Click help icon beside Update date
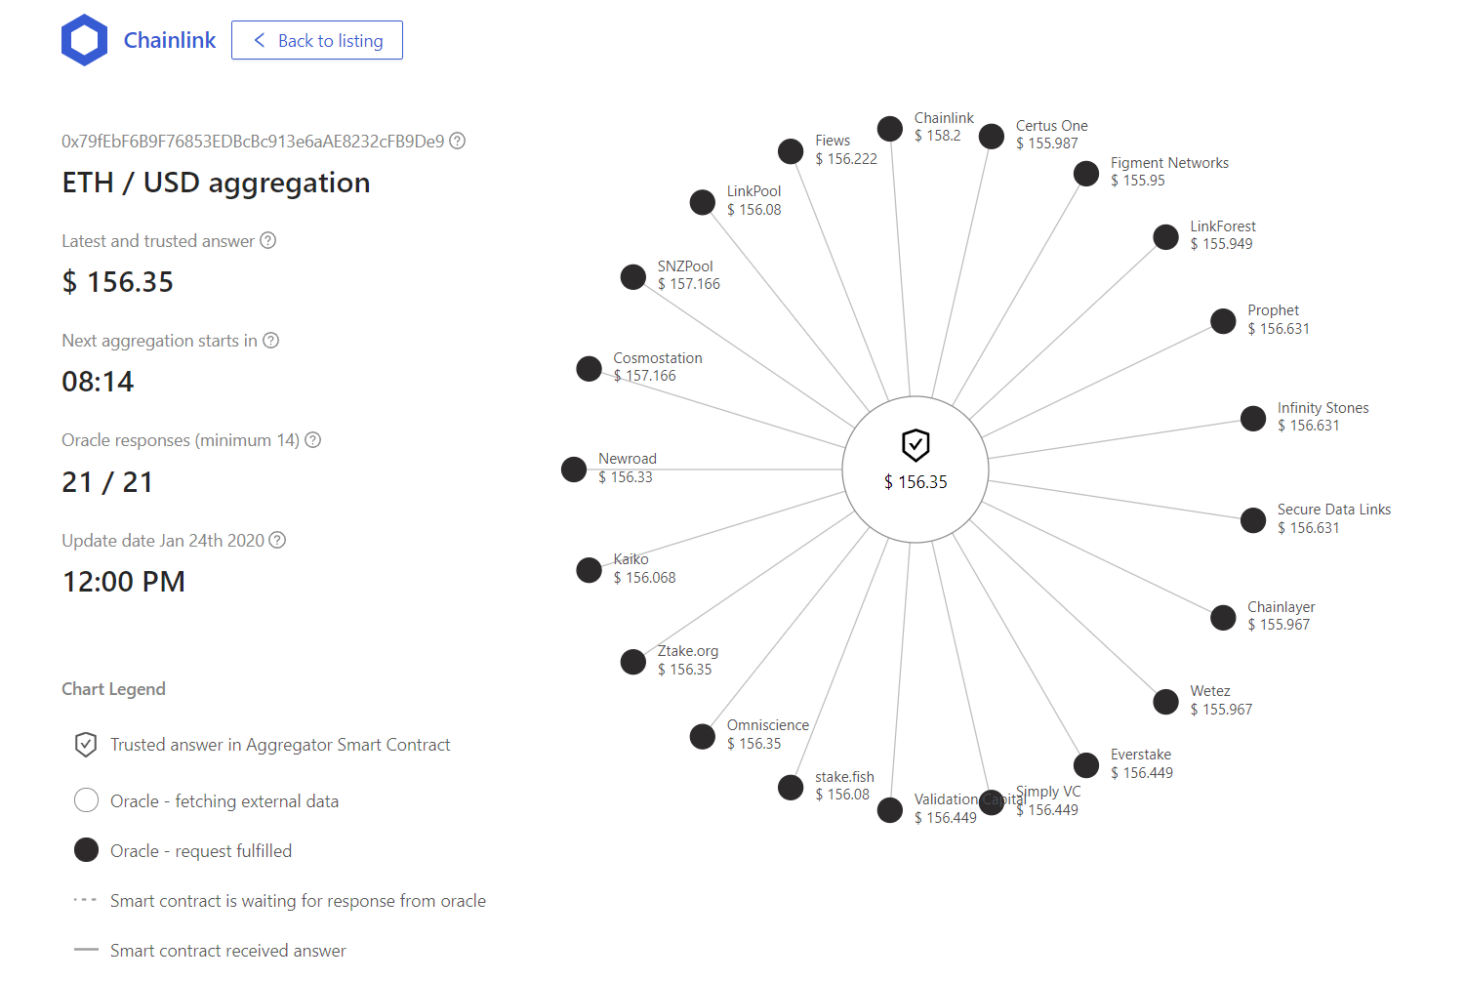This screenshot has width=1465, height=981. click(277, 540)
